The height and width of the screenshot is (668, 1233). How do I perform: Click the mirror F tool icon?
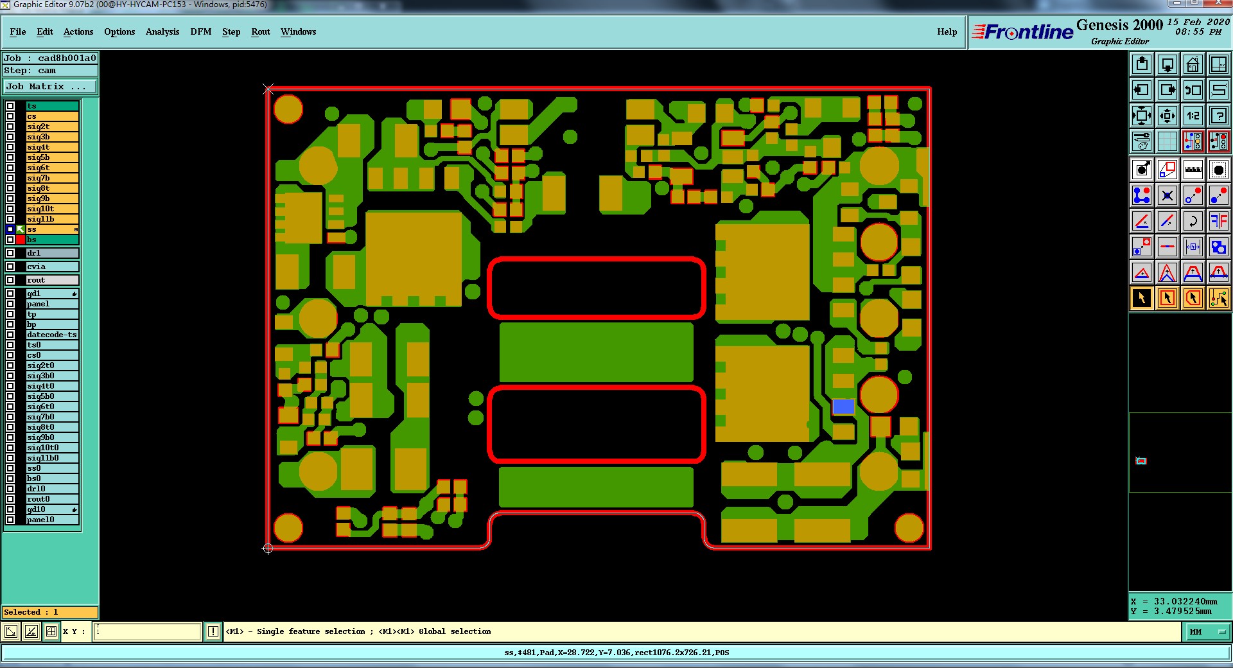point(1219,221)
